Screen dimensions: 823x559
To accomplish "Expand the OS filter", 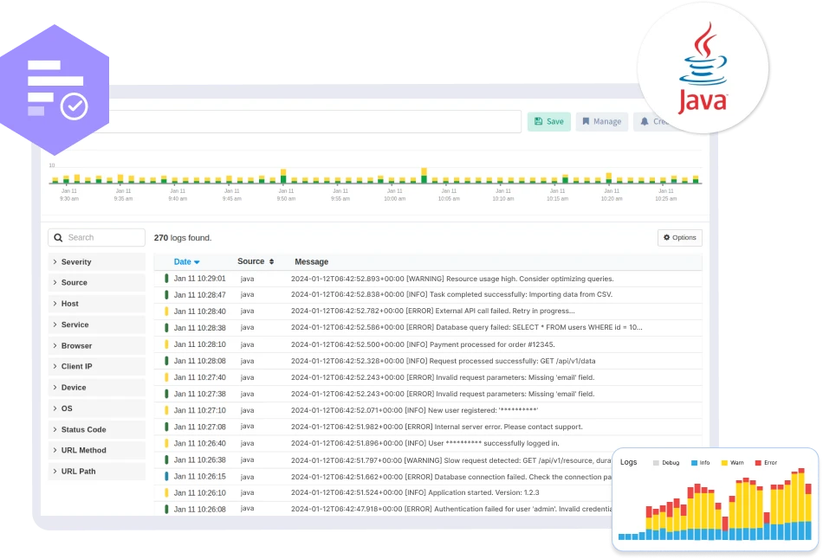I will tap(96, 408).
